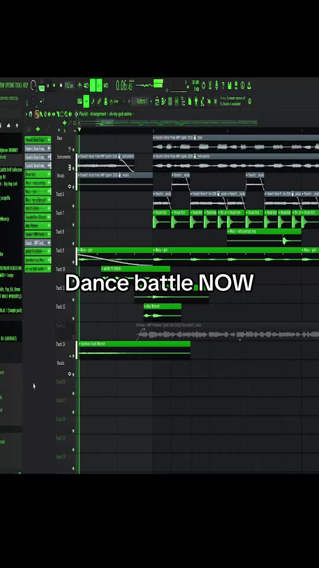This screenshot has height=568, width=319.
Task: Click the floppy disk save icon
Action: (x=230, y=85)
